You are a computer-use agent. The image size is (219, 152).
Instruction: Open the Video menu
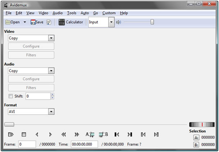(43, 13)
